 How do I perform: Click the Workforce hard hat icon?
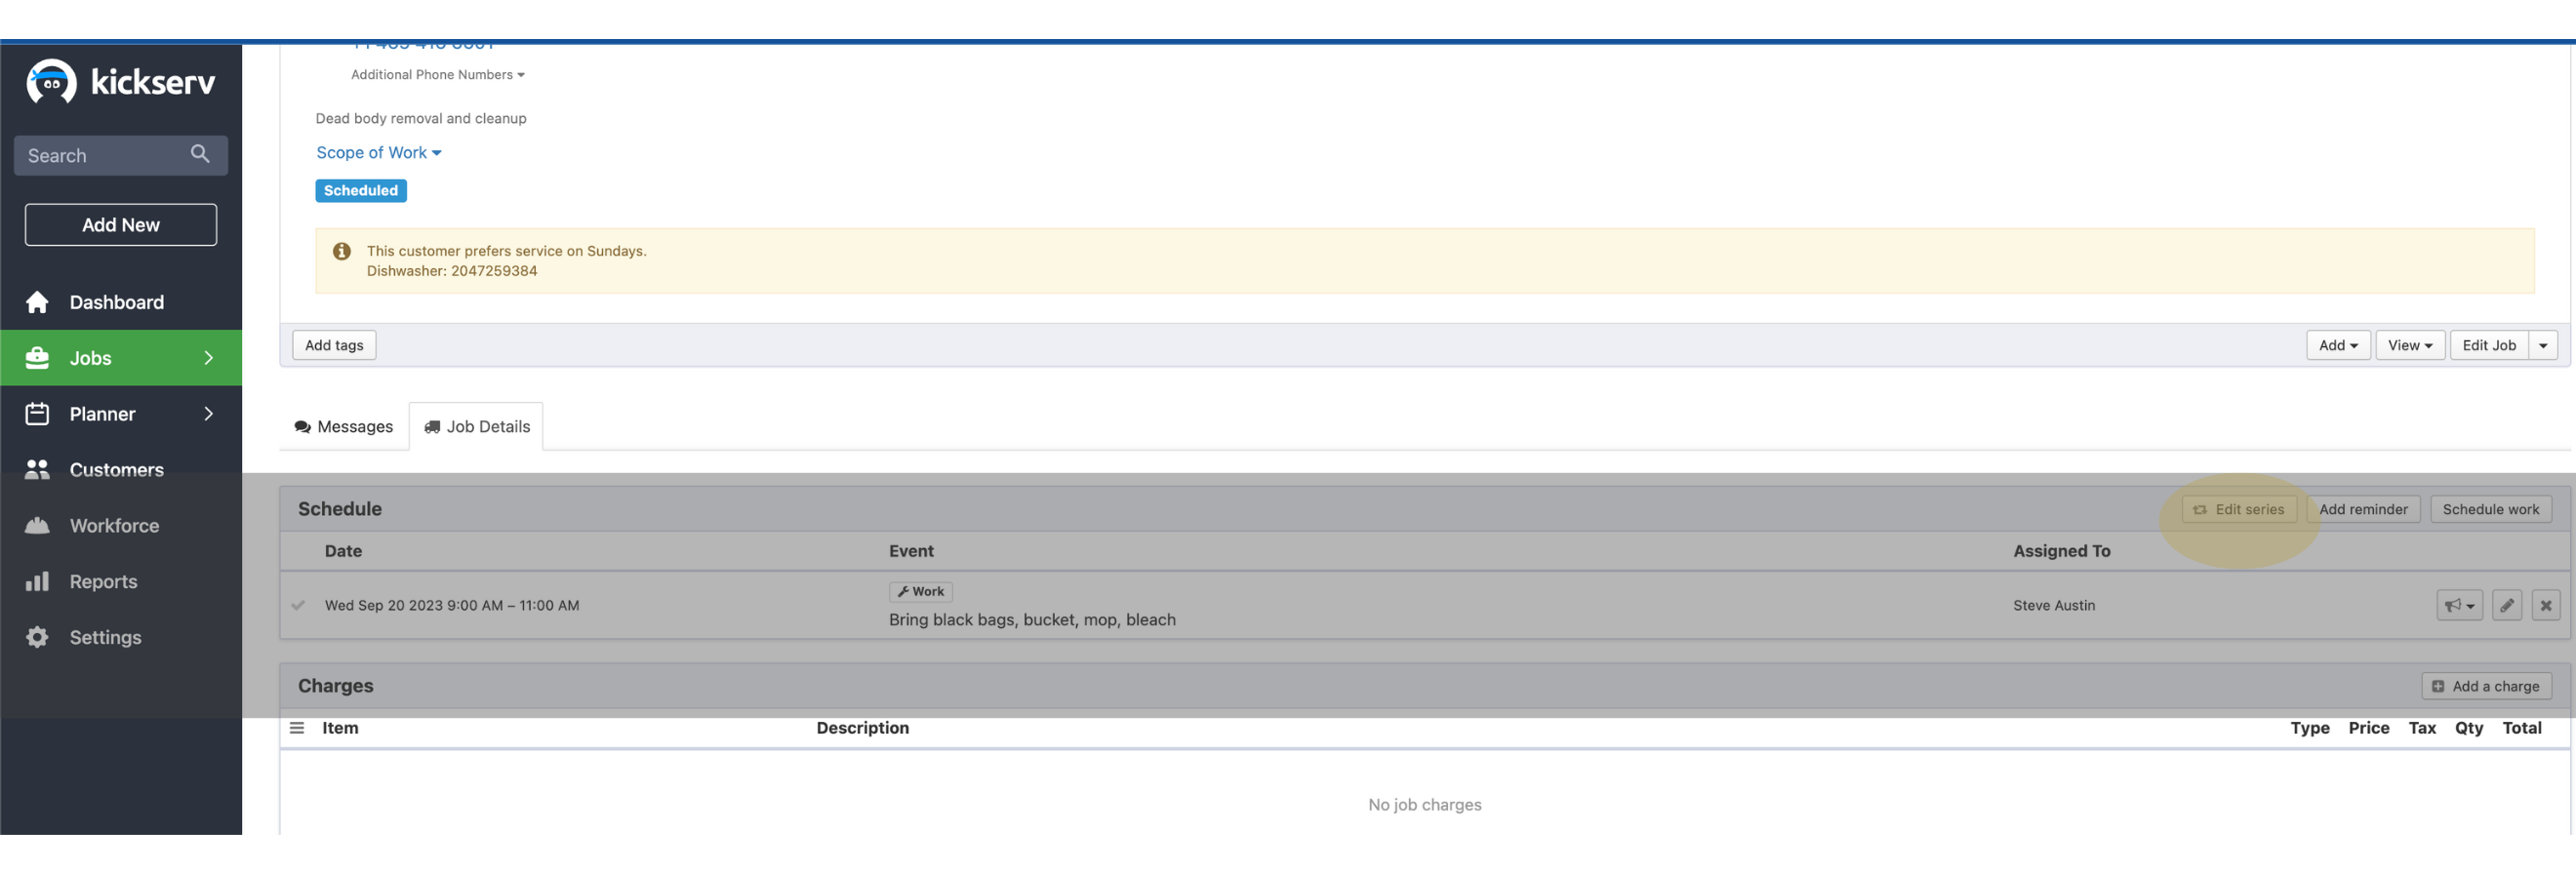[37, 526]
